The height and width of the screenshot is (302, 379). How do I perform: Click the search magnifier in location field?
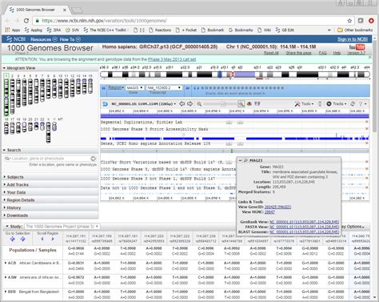[7, 159]
